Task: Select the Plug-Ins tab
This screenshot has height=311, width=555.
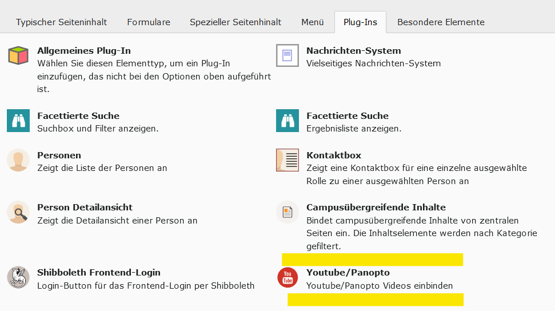Action: click(360, 22)
